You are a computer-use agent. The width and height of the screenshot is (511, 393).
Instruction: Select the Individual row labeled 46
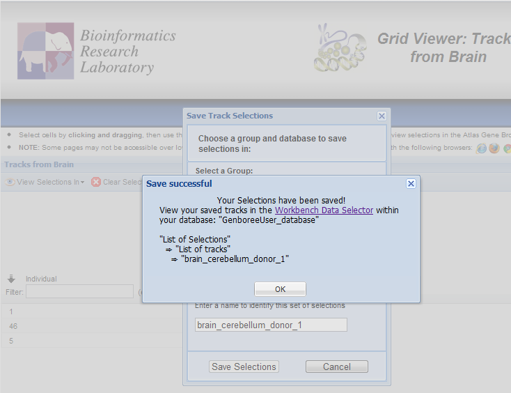click(x=13, y=326)
